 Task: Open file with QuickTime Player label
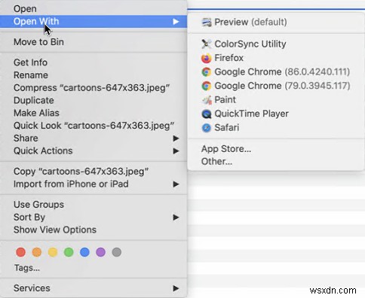click(251, 114)
